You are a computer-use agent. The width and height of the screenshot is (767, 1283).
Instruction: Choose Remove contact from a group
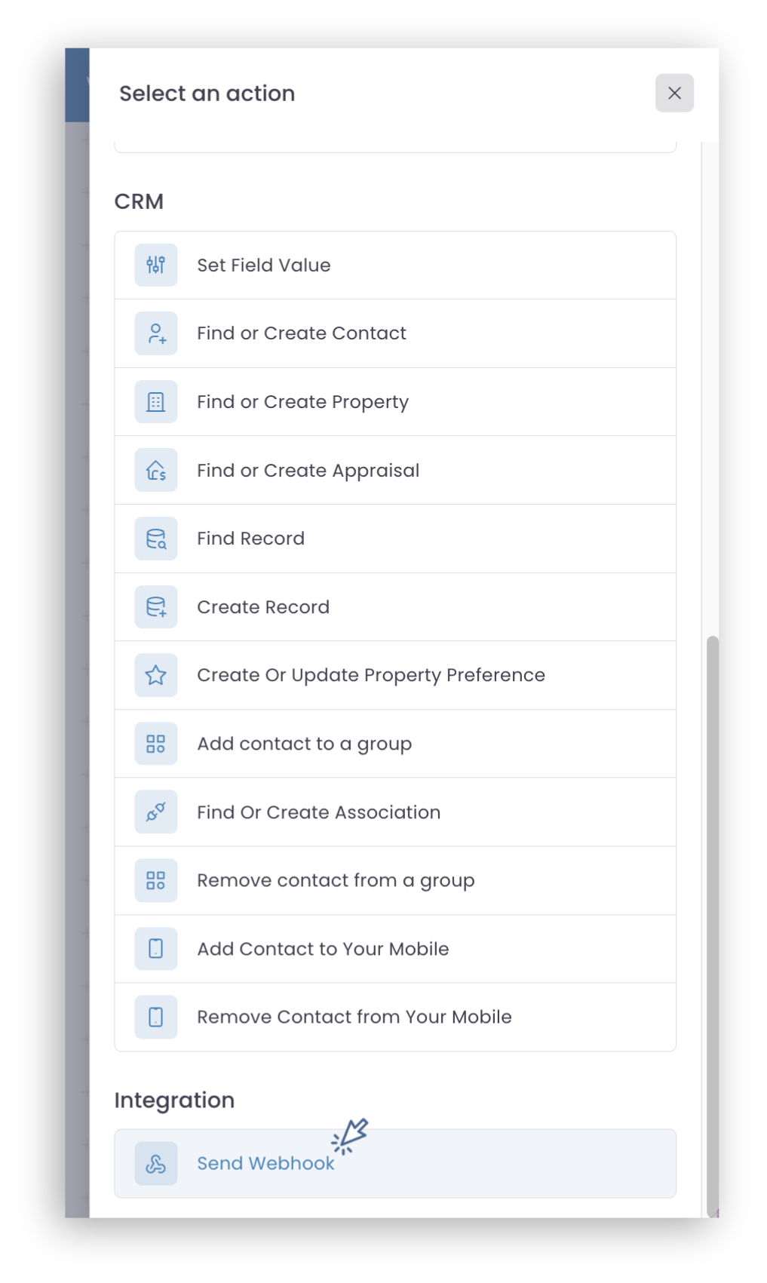tap(395, 880)
